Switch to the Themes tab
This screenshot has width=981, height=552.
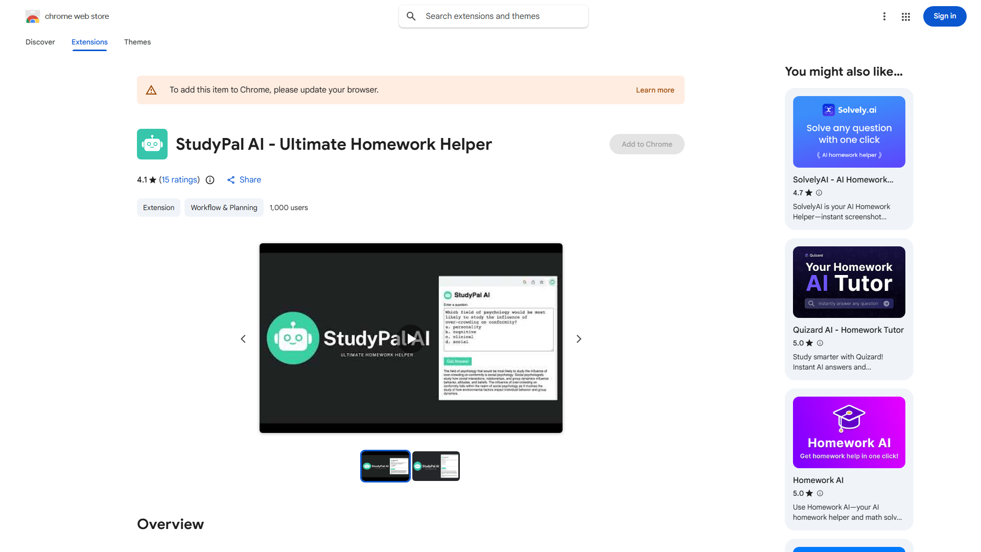(x=137, y=42)
